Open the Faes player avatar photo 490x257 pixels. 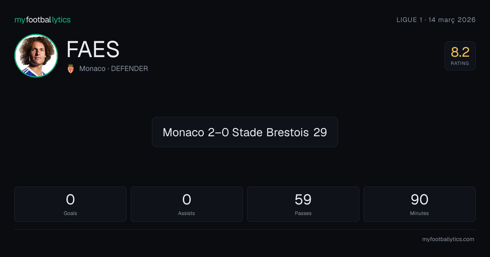point(36,55)
